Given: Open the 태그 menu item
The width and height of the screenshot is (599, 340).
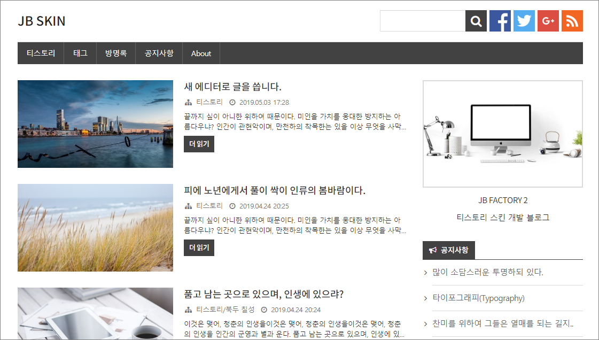Looking at the screenshot, I should (80, 53).
